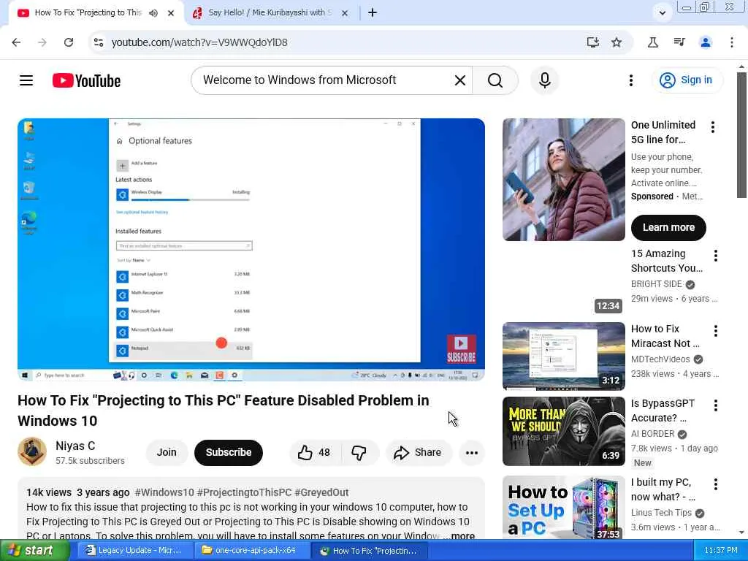Open How to Fix Miracast video thumbnail

click(x=563, y=356)
